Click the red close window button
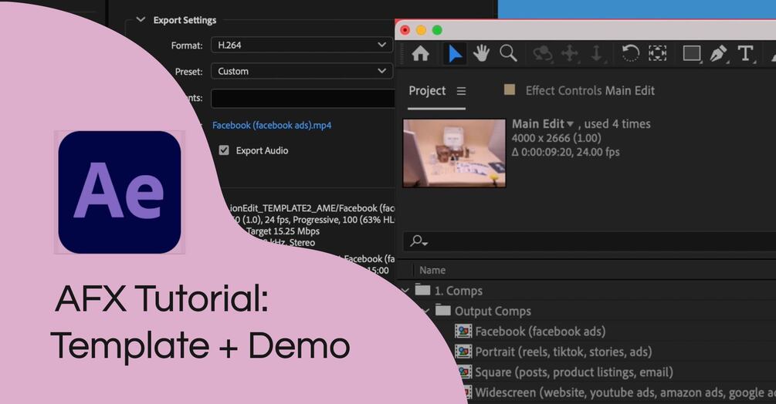This screenshot has width=776, height=404. point(405,30)
